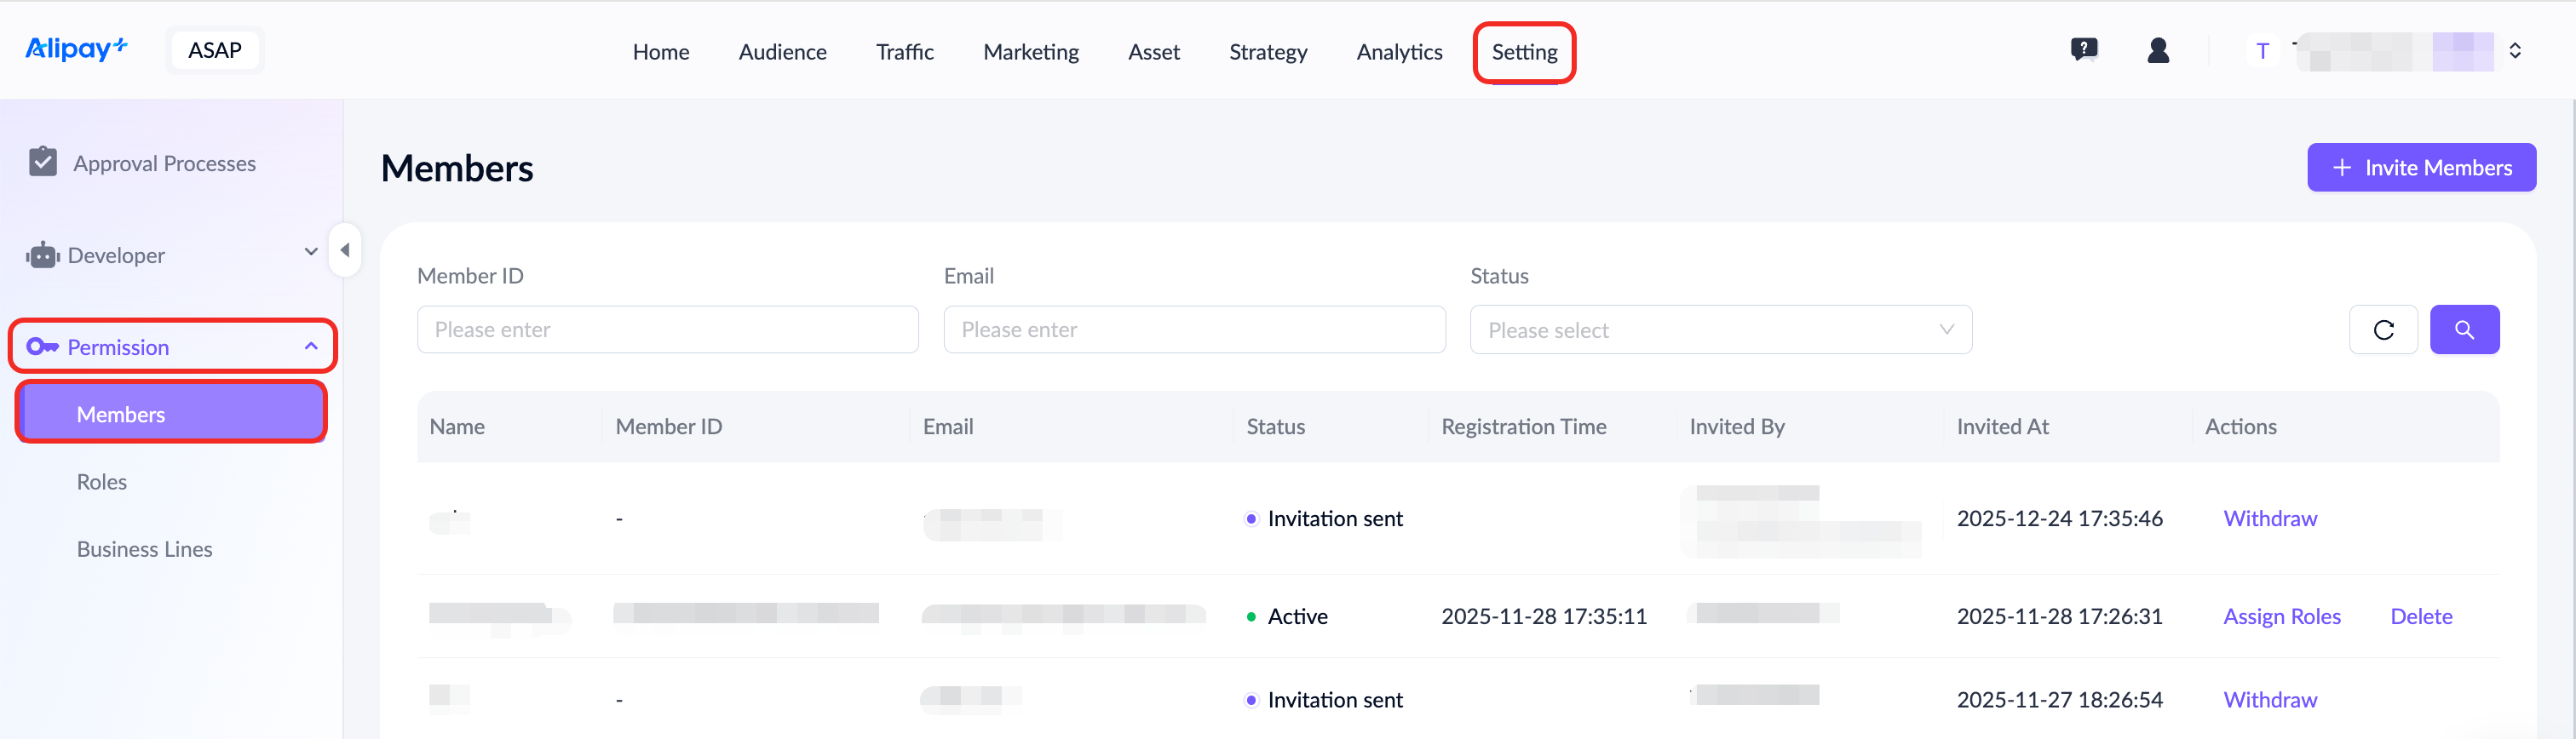The image size is (2576, 739).
Task: Open the account switcher dropdown arrows
Action: coord(2514,50)
